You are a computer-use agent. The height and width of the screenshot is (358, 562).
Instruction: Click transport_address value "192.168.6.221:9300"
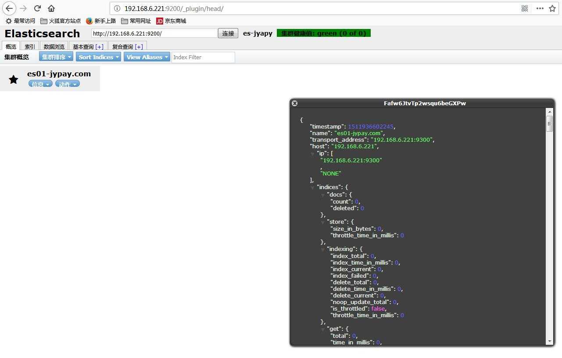(402, 140)
